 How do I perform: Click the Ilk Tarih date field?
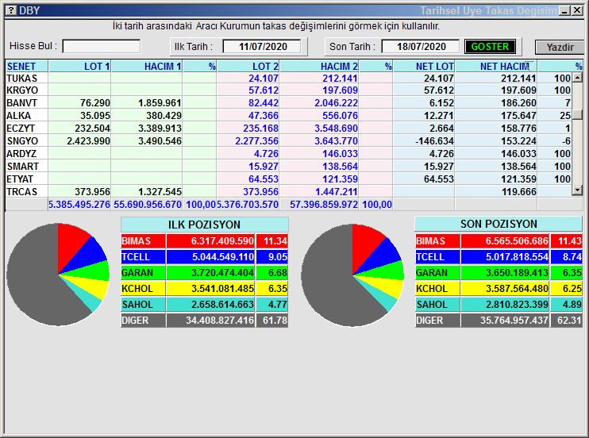(x=255, y=46)
